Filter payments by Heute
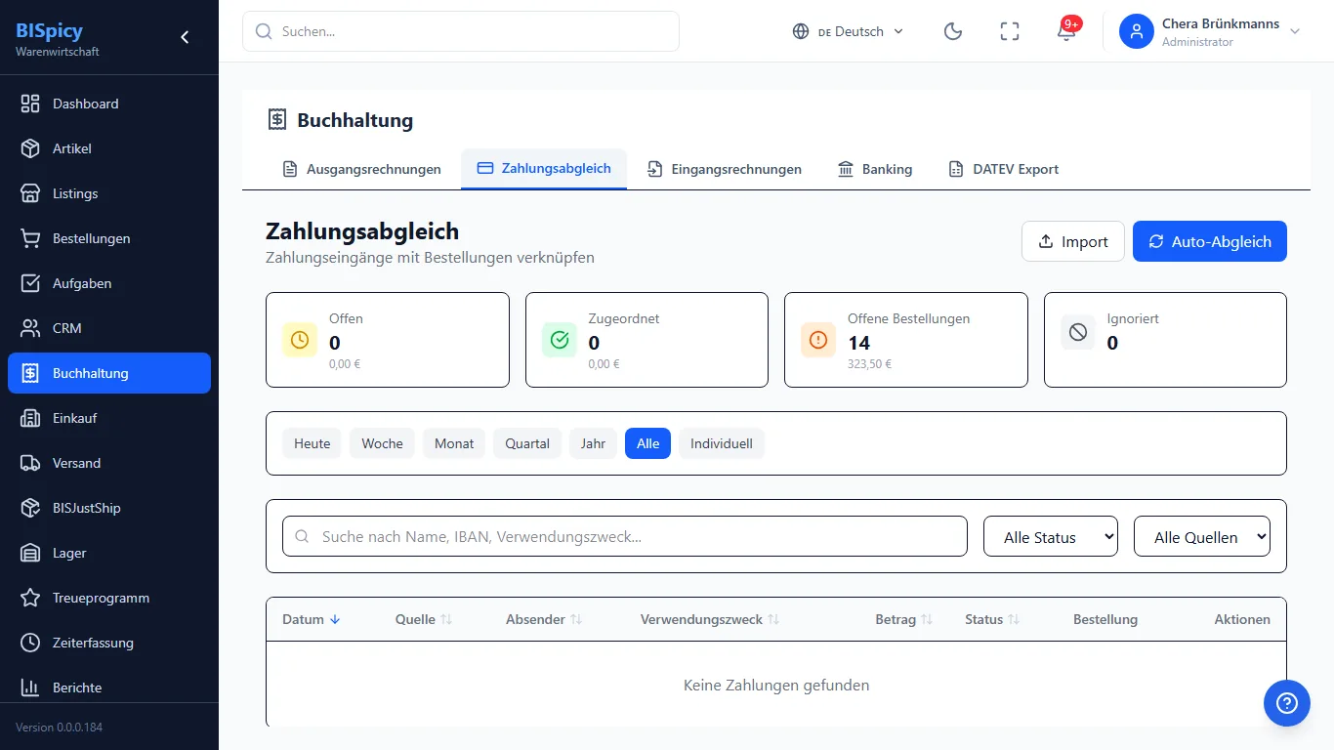This screenshot has height=750, width=1334. (x=313, y=443)
